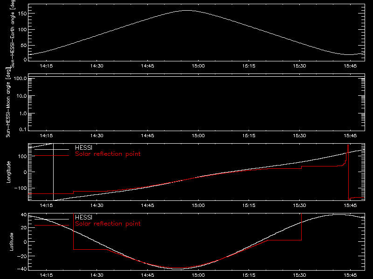Click the 0 tick on Longitude axis
This screenshot has width=373, height=279.
click(25, 172)
